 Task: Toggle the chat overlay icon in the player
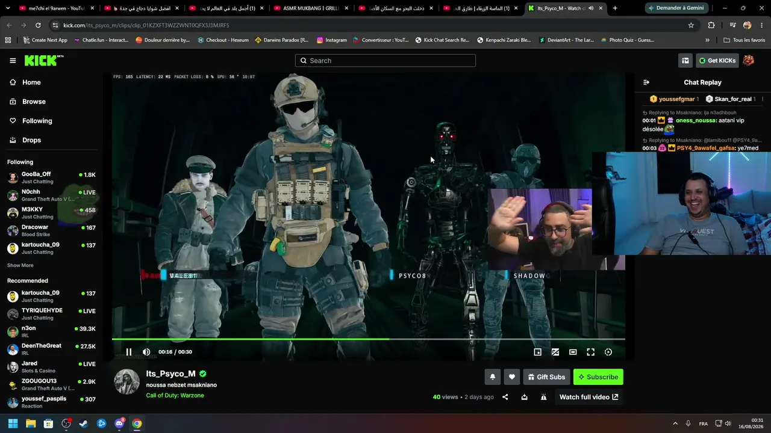point(555,352)
